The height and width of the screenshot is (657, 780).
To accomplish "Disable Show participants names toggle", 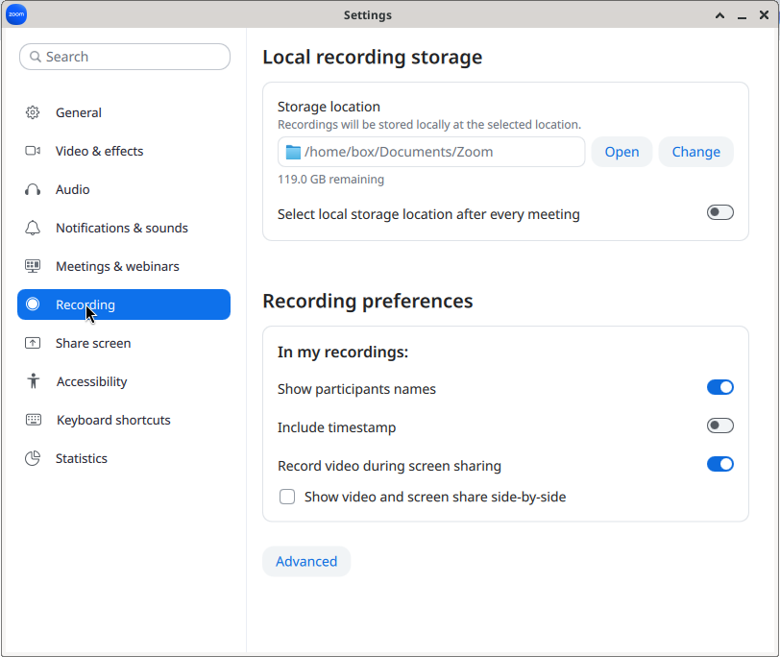I will [x=719, y=387].
